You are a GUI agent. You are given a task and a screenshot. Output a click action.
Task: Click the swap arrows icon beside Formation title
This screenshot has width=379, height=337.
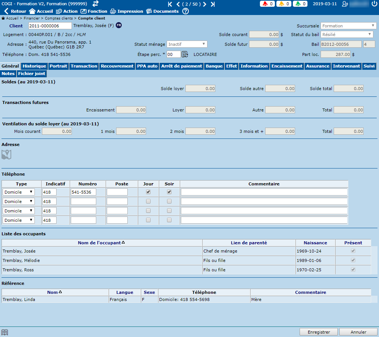tap(95, 4)
